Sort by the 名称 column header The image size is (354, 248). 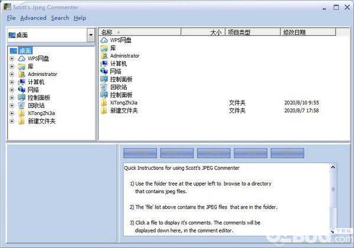tap(140, 32)
